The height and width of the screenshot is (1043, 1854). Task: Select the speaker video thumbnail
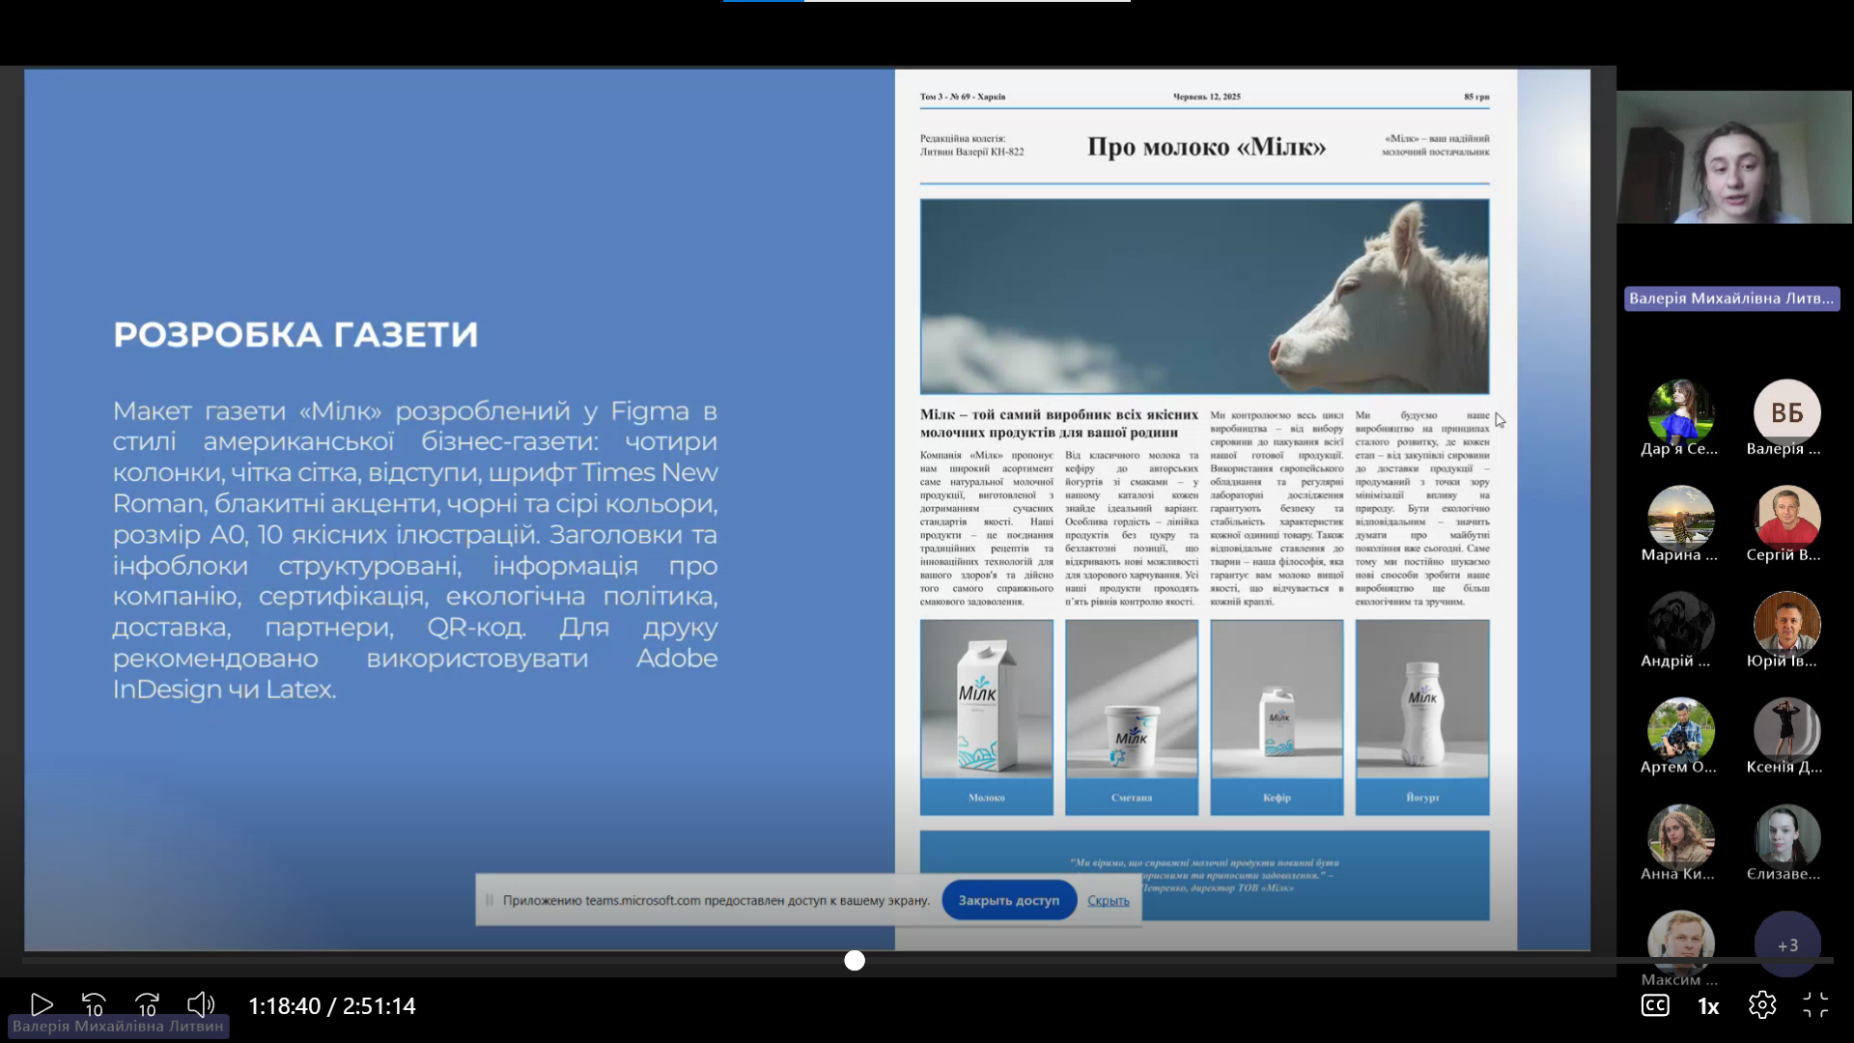point(1734,157)
